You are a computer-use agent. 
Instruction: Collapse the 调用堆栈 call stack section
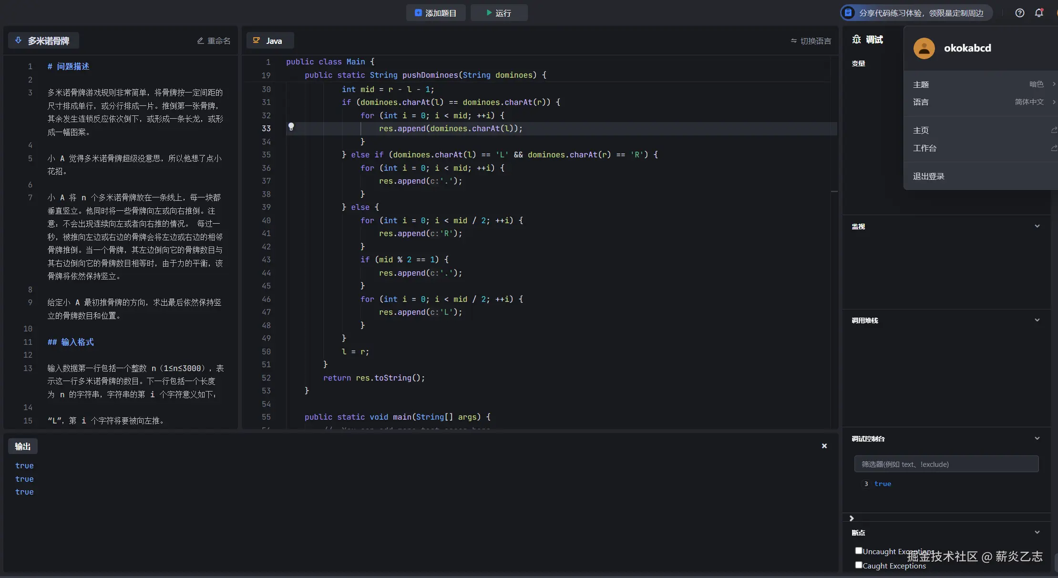click(x=1037, y=320)
